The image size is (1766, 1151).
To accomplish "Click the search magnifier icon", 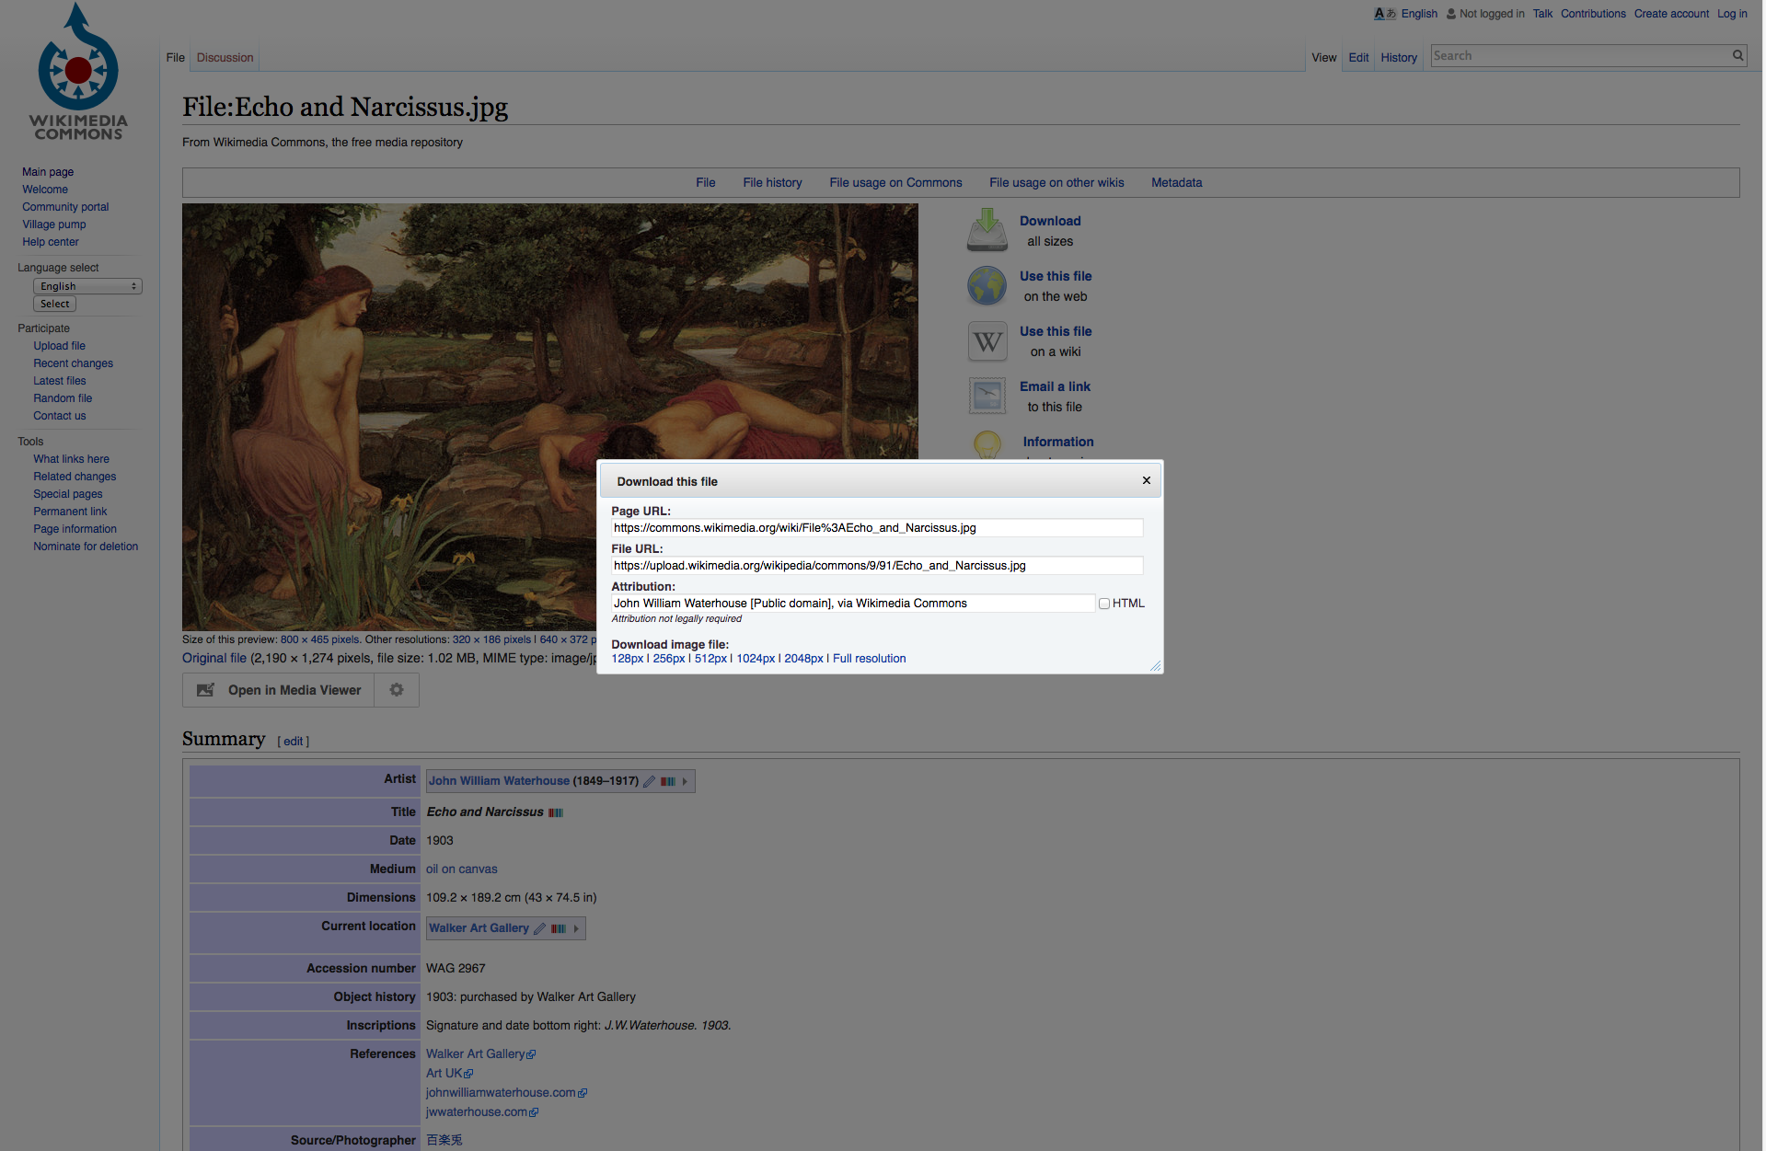I will tap(1737, 55).
